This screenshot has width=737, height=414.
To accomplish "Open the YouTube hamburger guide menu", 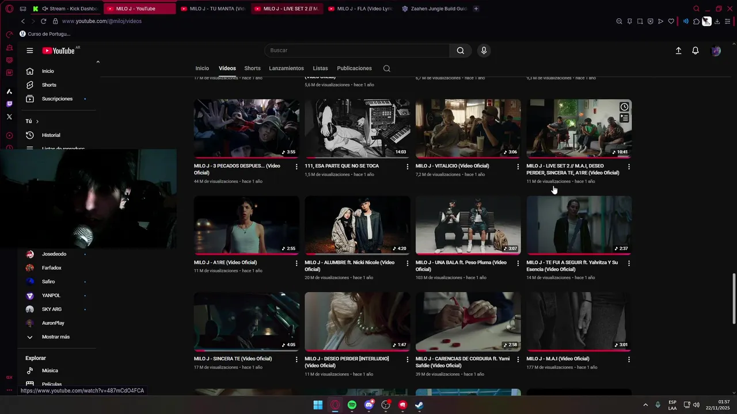I will [29, 51].
